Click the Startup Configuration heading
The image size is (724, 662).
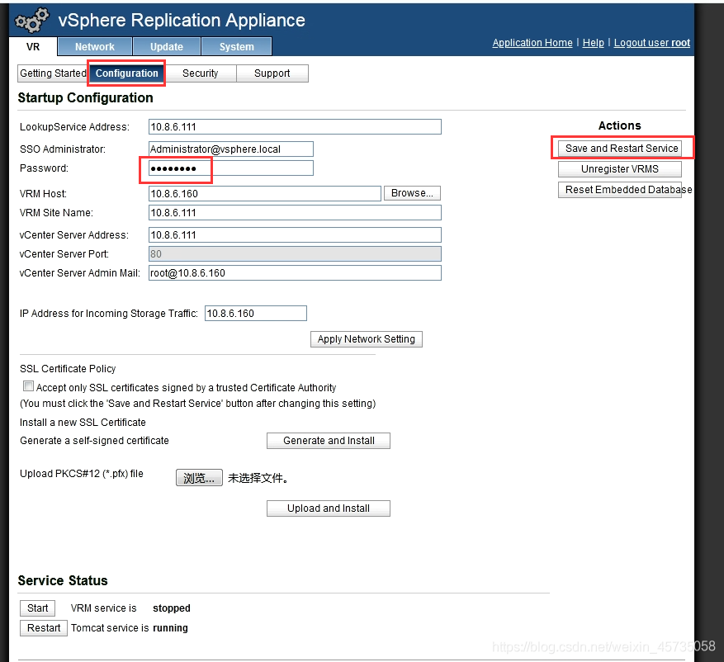tap(85, 98)
